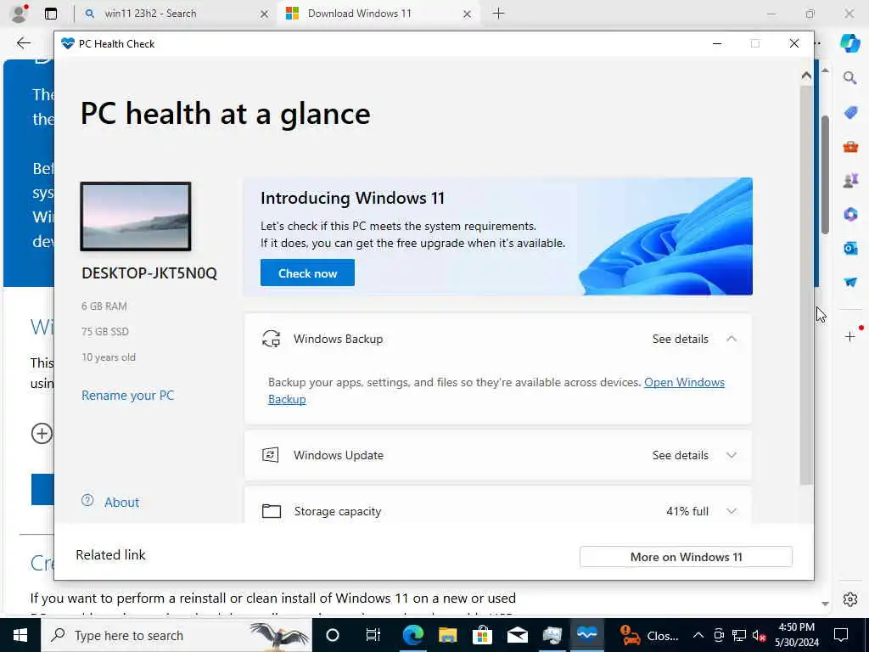This screenshot has height=652, width=869.
Task: Close the win11 23h2 Search tab
Action: coord(265,14)
